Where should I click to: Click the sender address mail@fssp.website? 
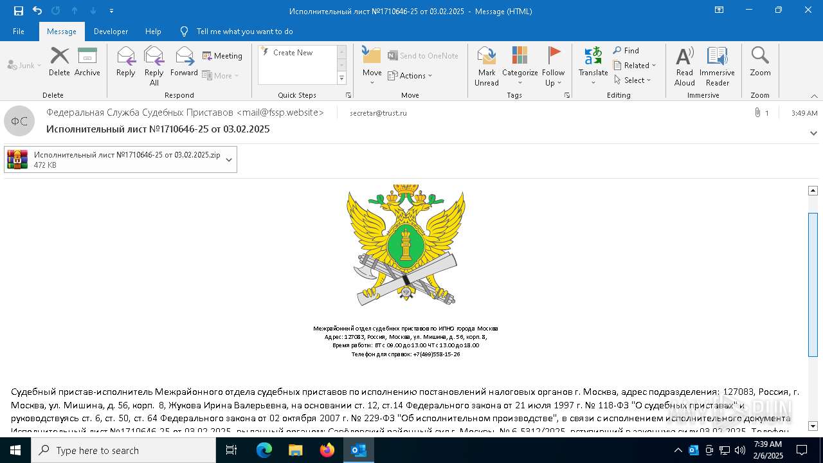coord(282,113)
